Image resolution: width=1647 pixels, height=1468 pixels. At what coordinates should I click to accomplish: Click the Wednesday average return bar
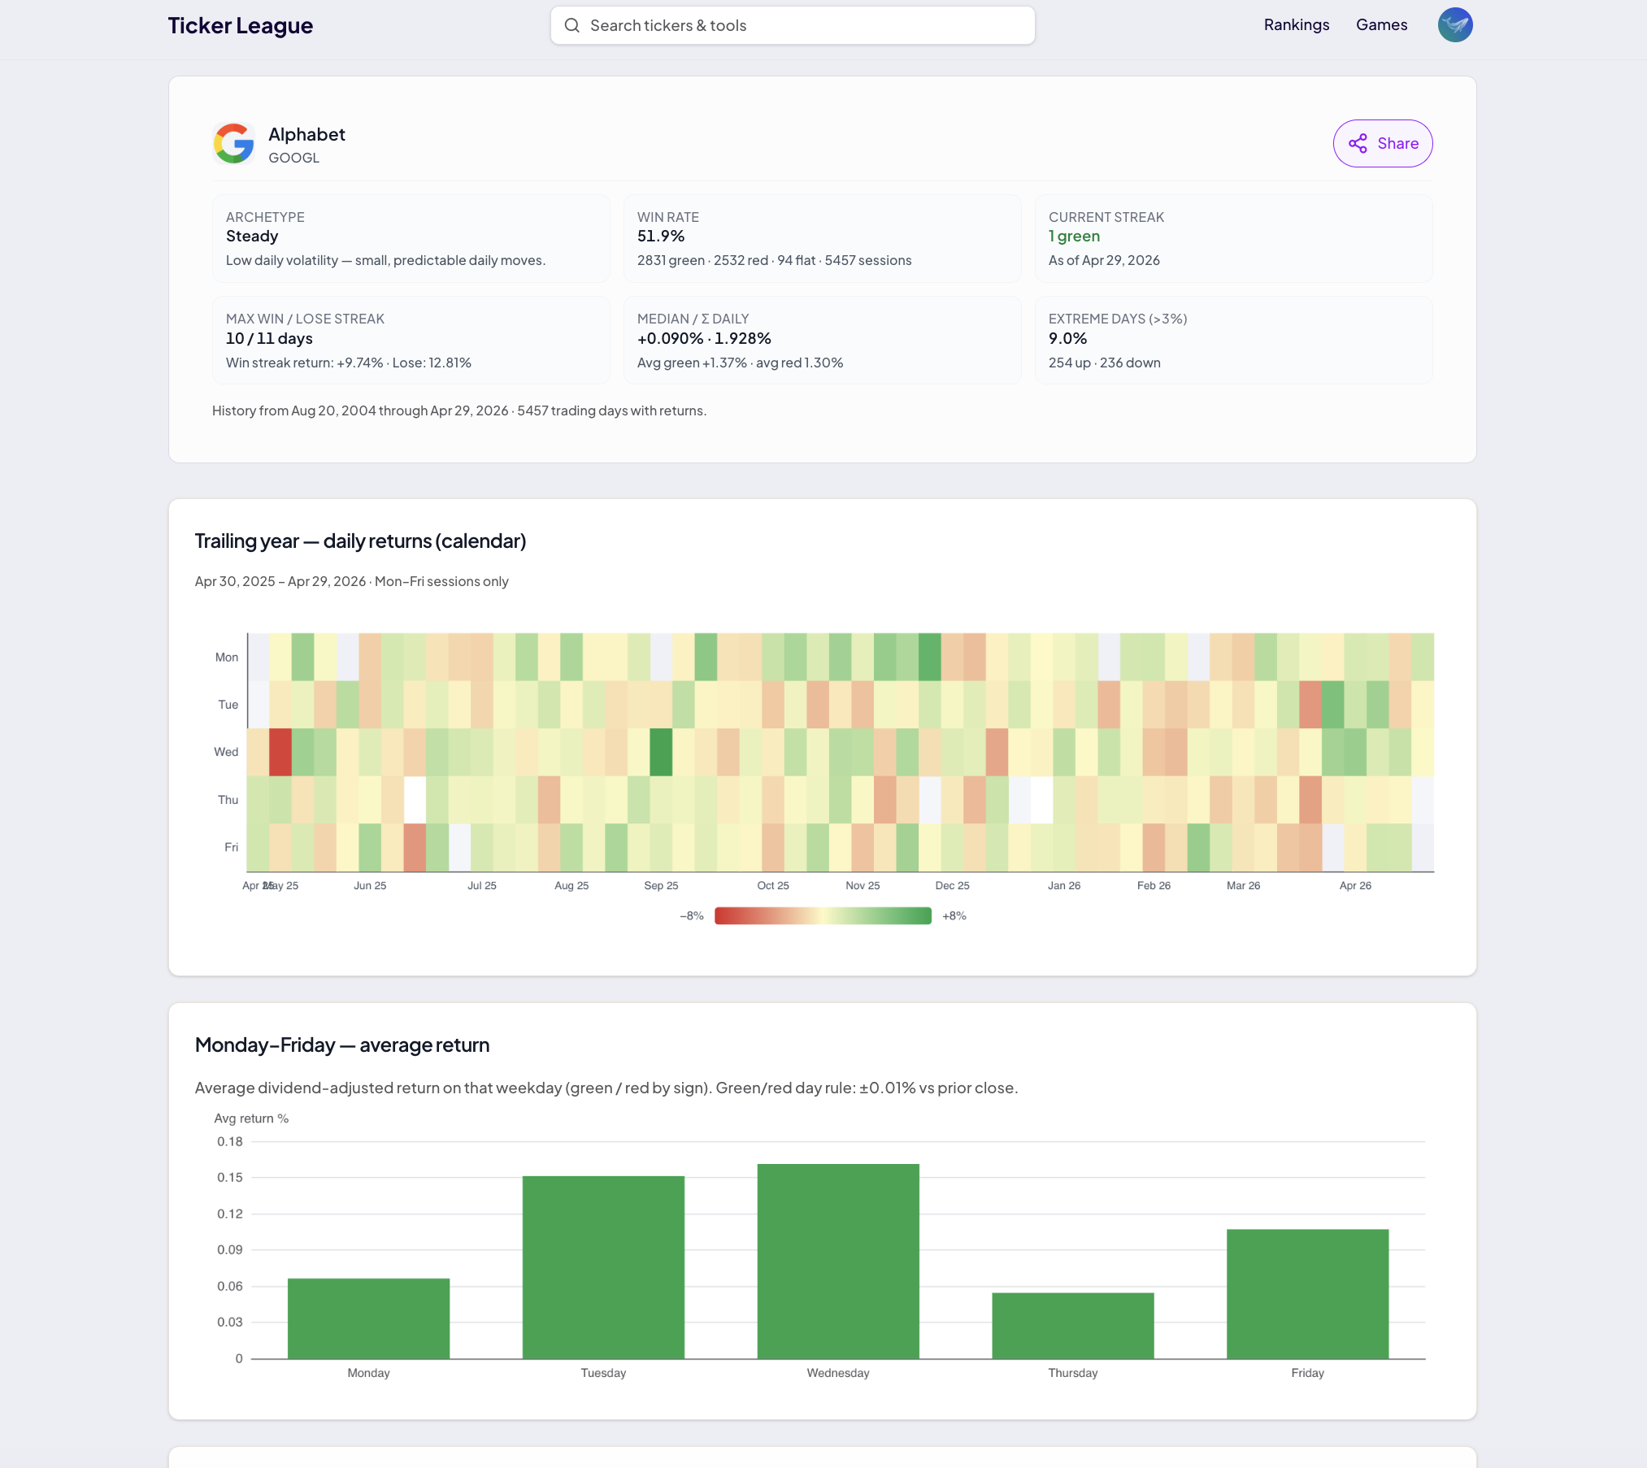(838, 1262)
